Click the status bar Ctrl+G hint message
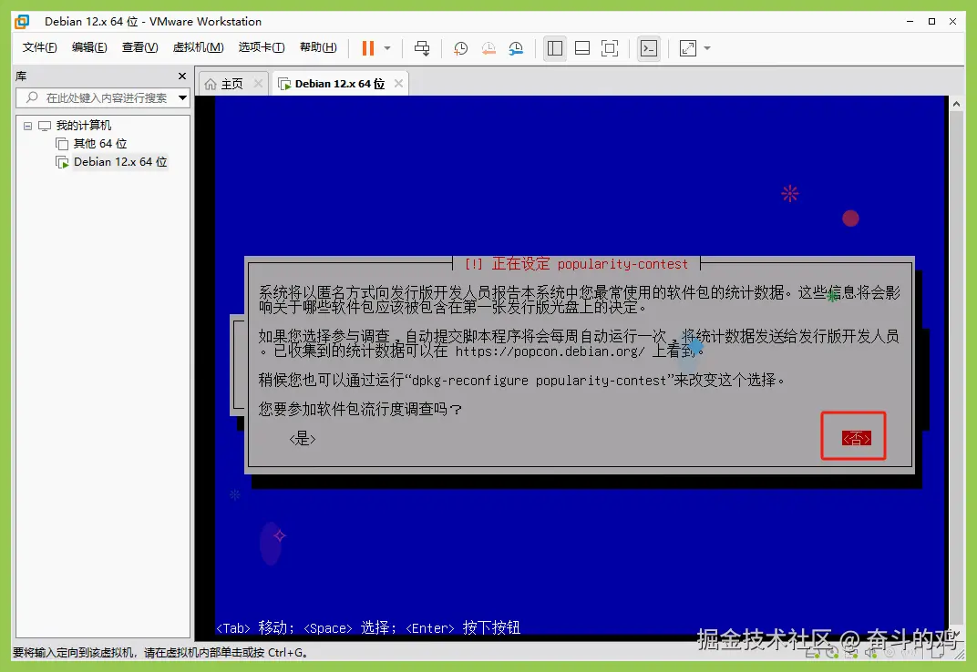The image size is (977, 672). pyautogui.click(x=160, y=653)
